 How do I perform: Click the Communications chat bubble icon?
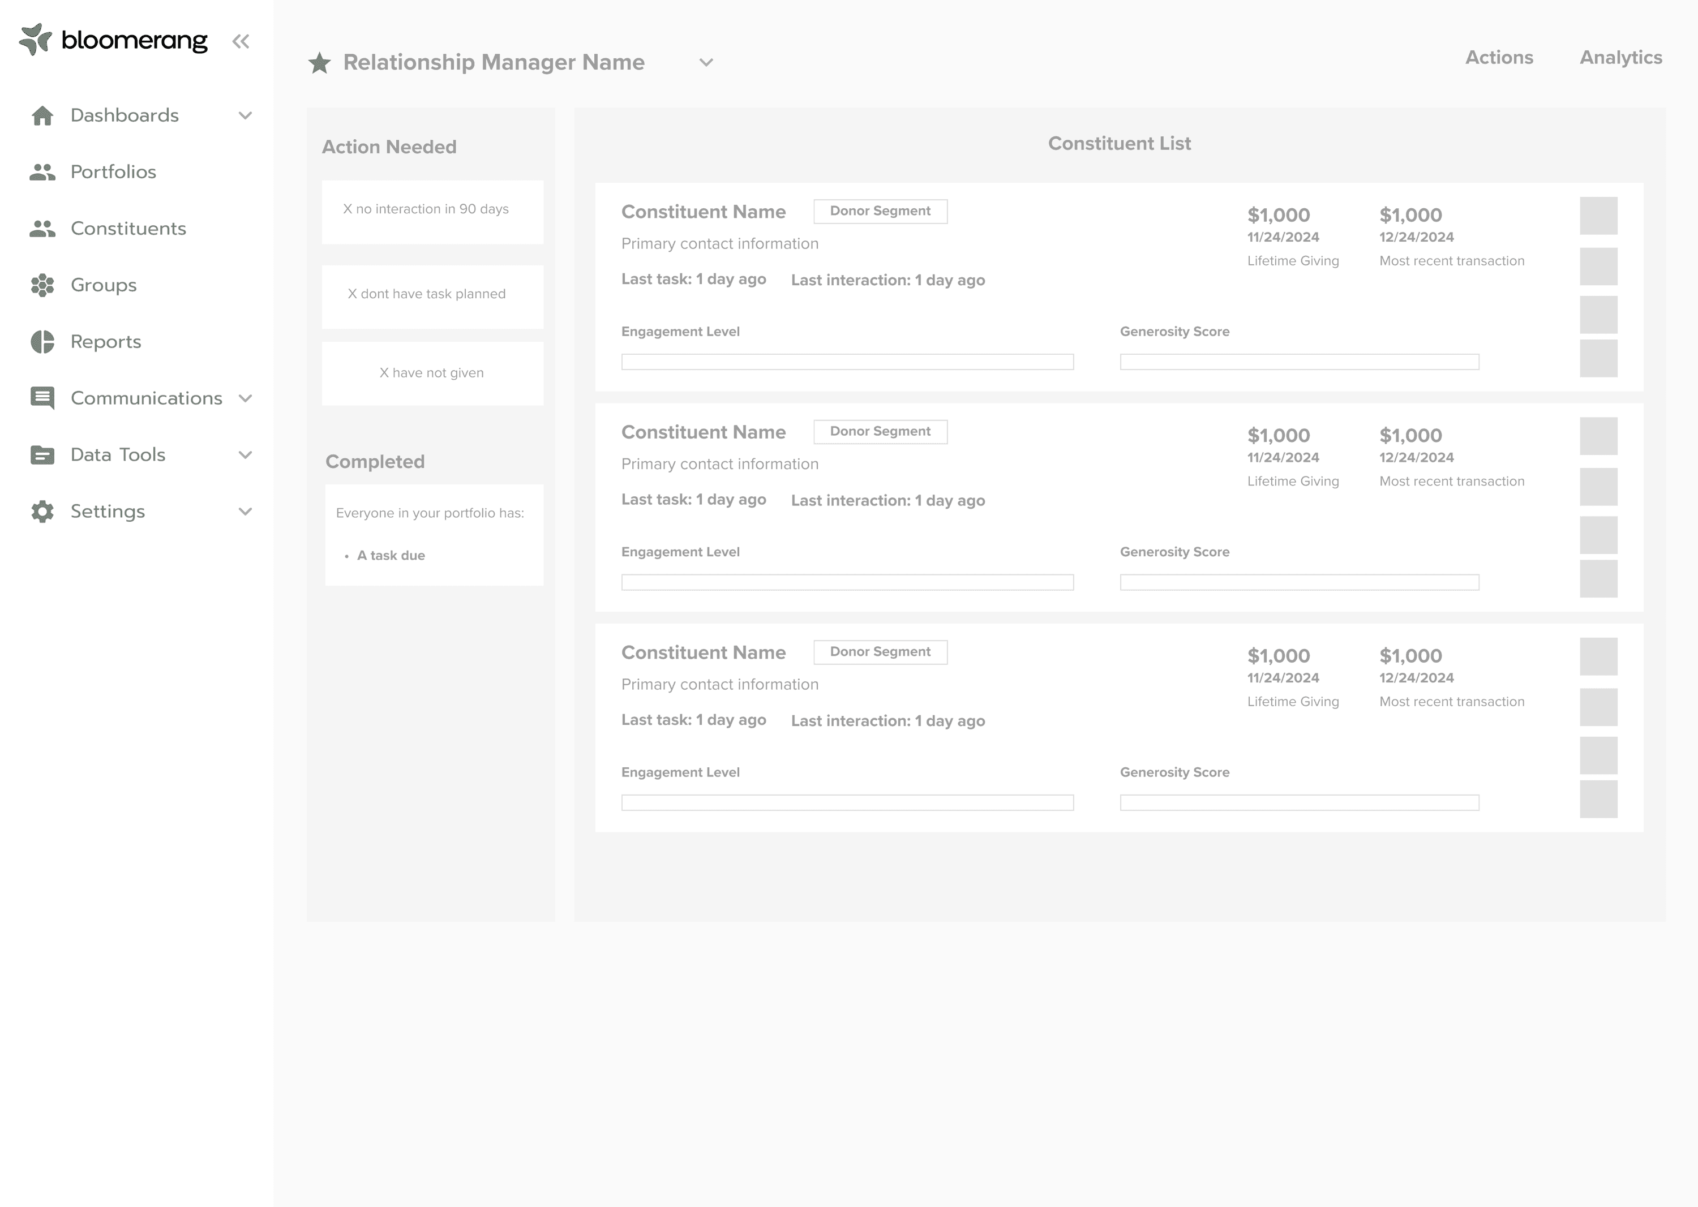point(42,398)
